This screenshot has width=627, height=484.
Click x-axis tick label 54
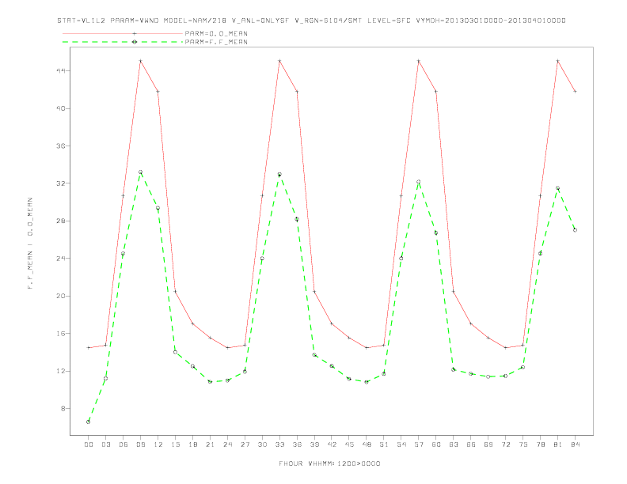pos(401,444)
